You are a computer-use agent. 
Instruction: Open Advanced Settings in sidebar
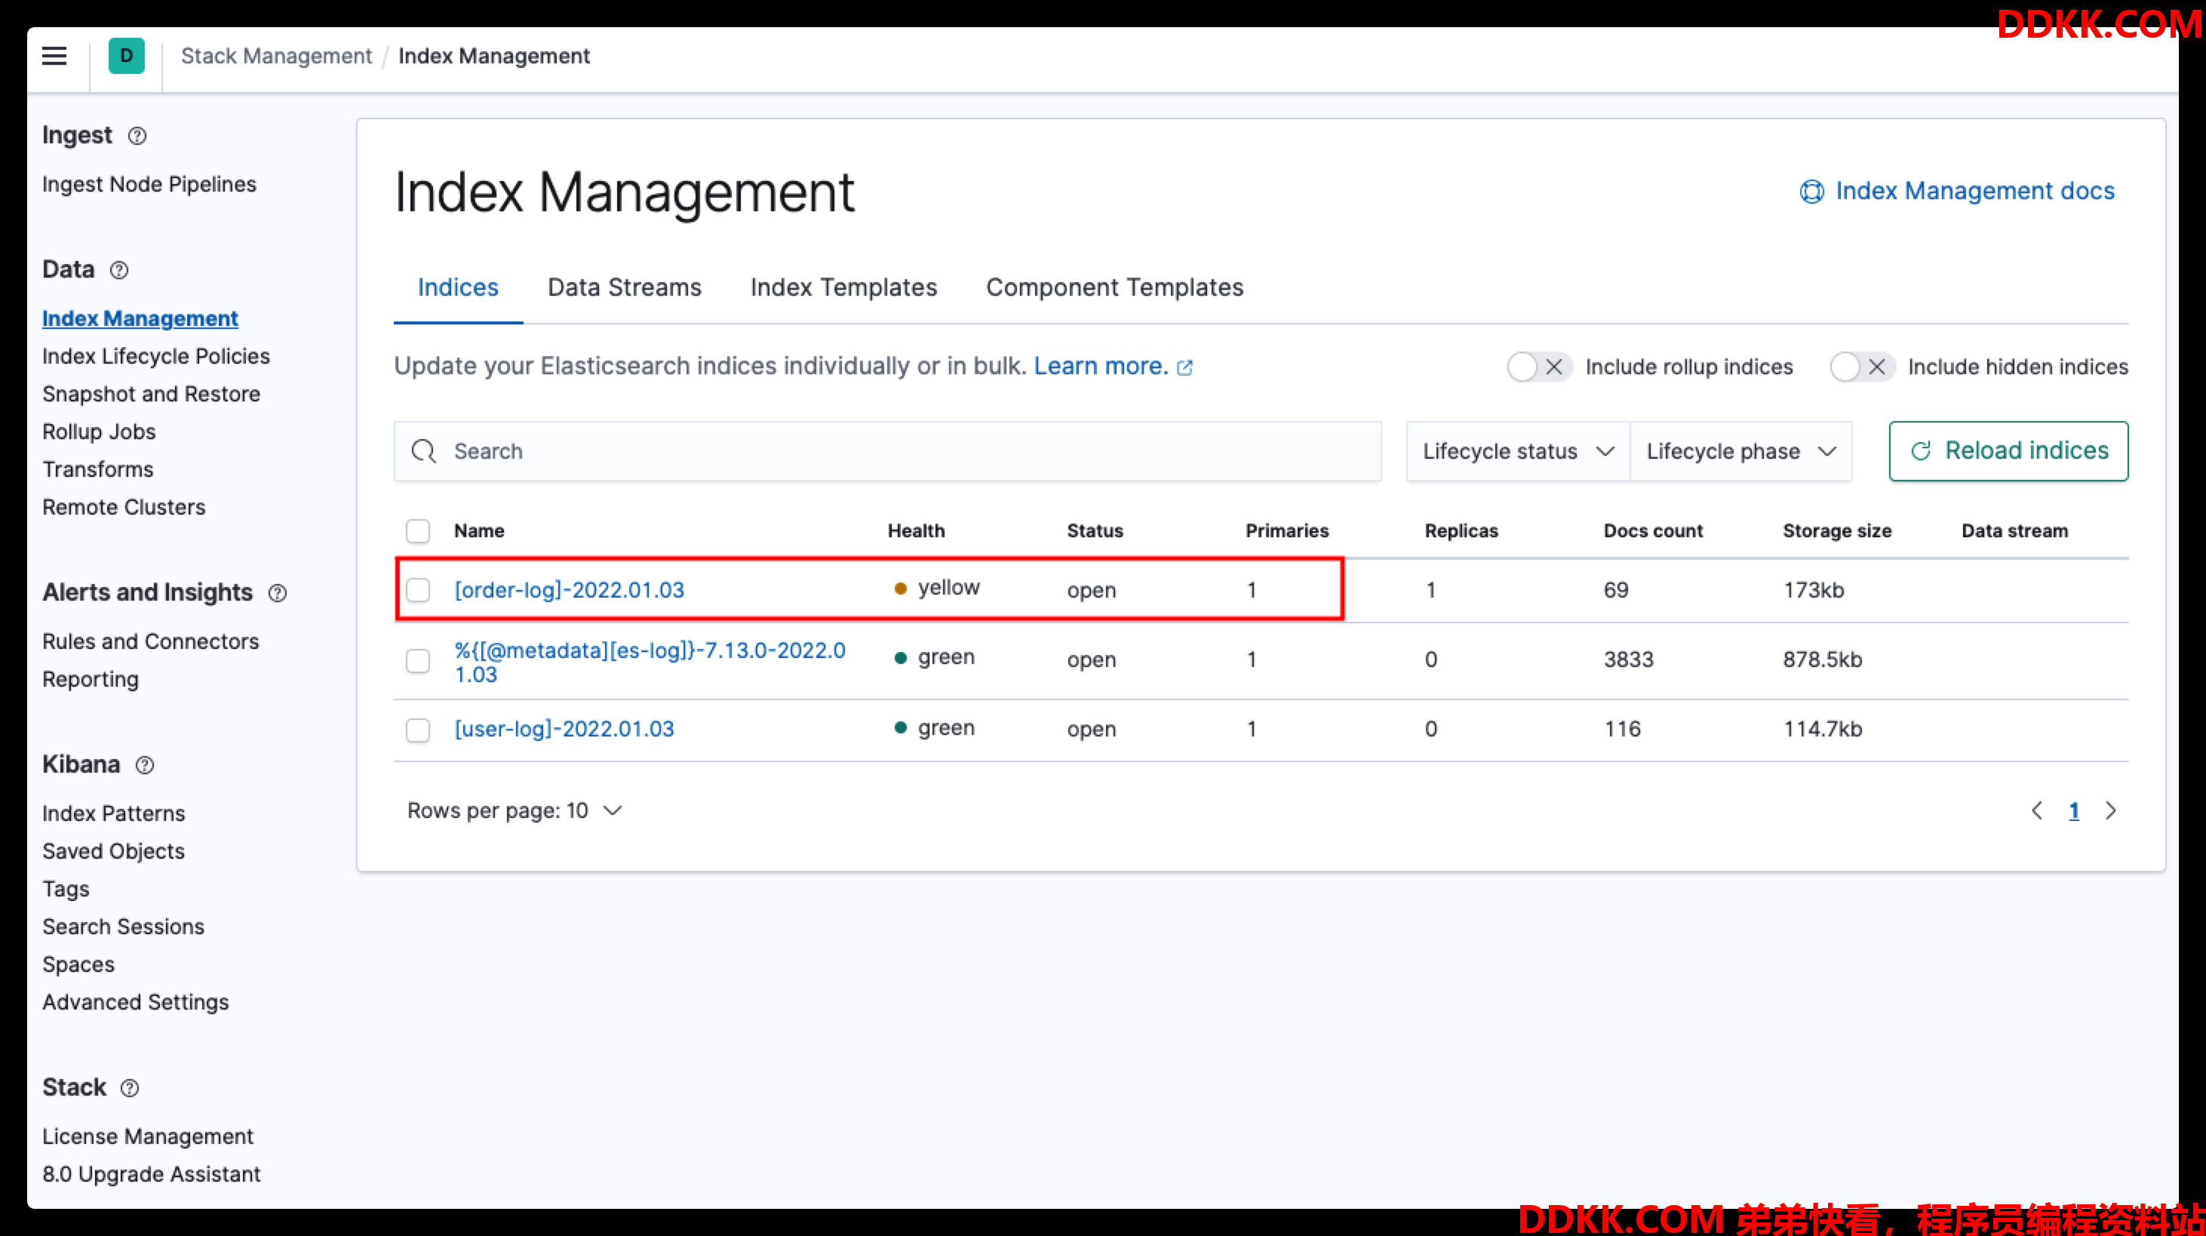point(136,1003)
